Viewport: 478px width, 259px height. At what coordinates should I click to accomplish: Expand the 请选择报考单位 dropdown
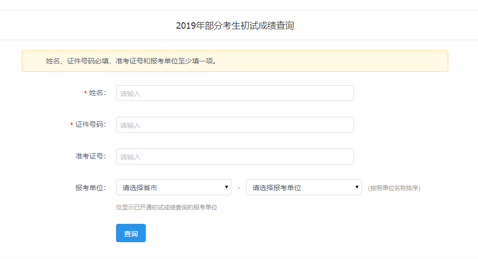click(x=303, y=187)
